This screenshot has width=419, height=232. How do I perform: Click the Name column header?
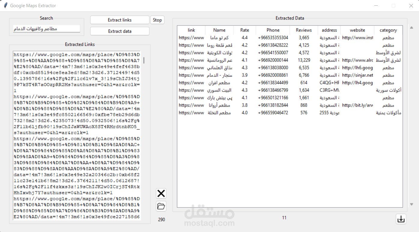coord(219,30)
